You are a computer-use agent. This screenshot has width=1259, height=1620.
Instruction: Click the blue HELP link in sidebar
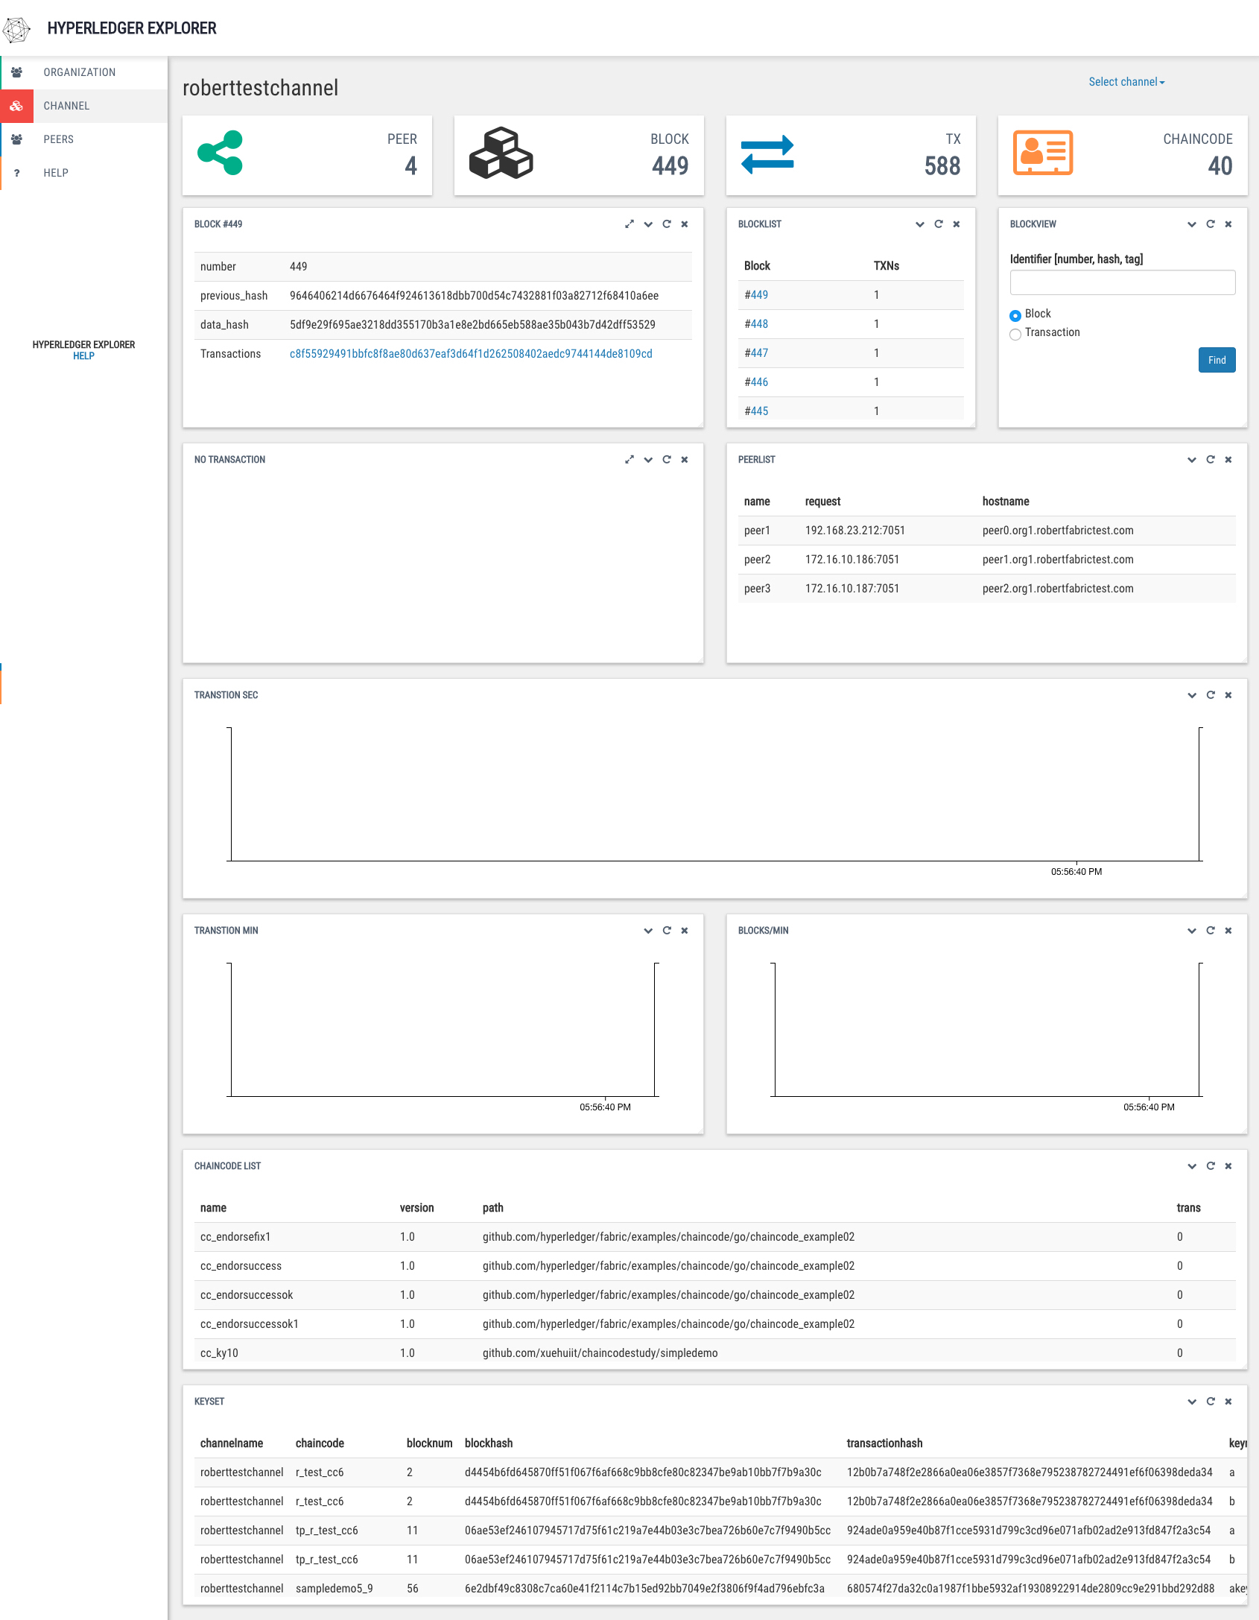83,356
